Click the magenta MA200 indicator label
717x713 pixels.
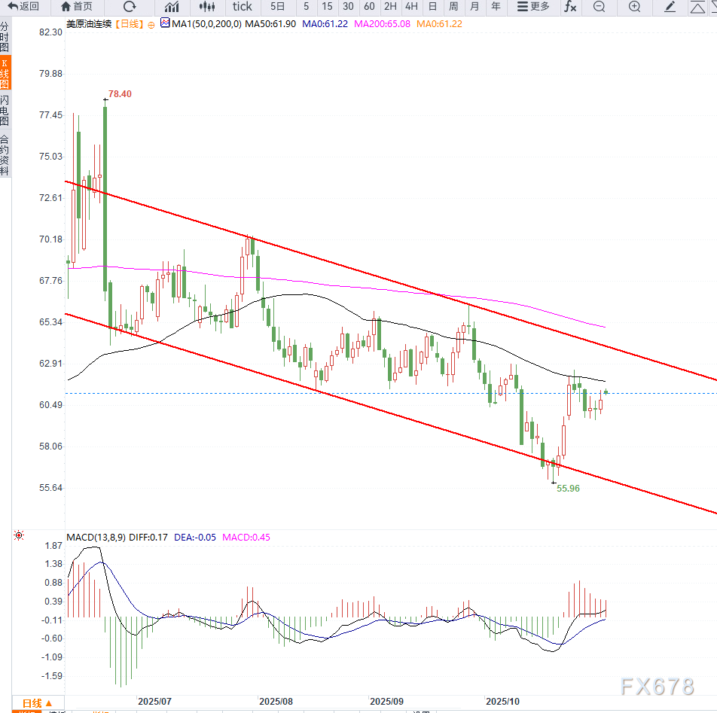coord(383,24)
